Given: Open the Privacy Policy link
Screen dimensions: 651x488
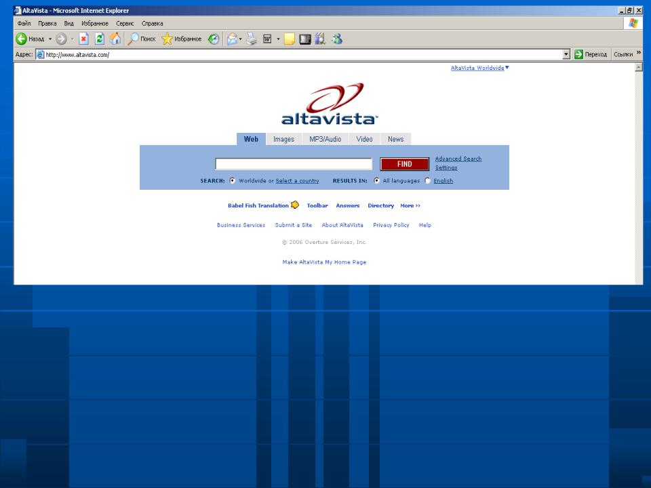Looking at the screenshot, I should tap(391, 225).
